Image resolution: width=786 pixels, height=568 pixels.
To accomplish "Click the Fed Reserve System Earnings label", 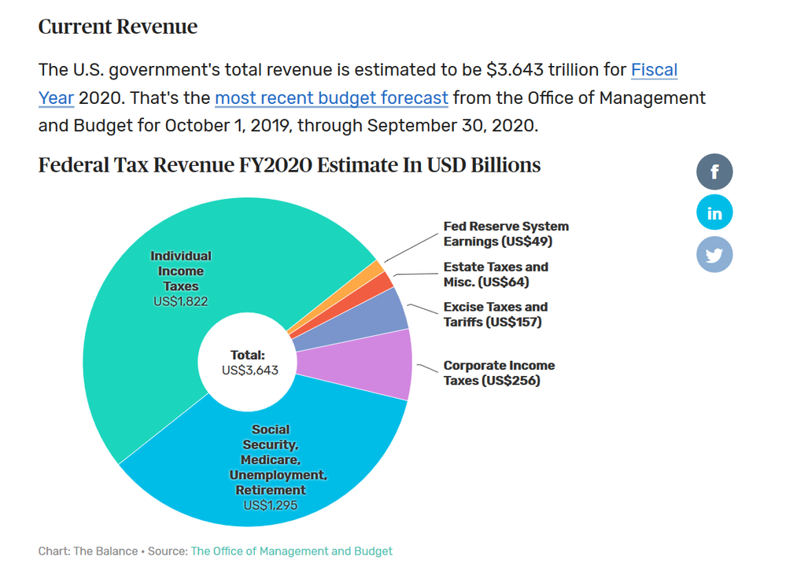I will (506, 234).
